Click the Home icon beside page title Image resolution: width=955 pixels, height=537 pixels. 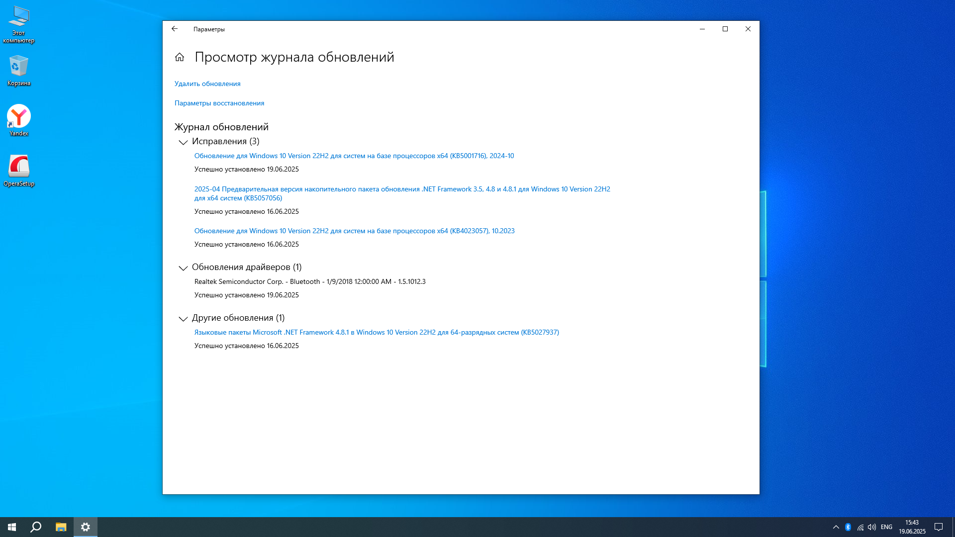click(180, 57)
